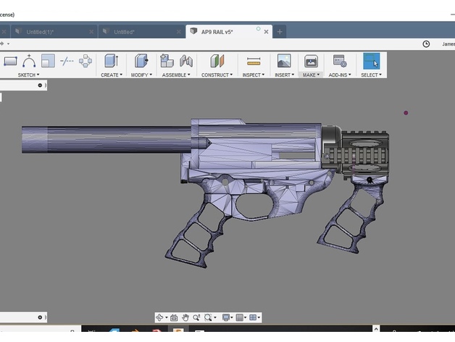Screen dimensions: 455x342
Task: Switch to the Untitled(1)* tab
Action: click(40, 32)
